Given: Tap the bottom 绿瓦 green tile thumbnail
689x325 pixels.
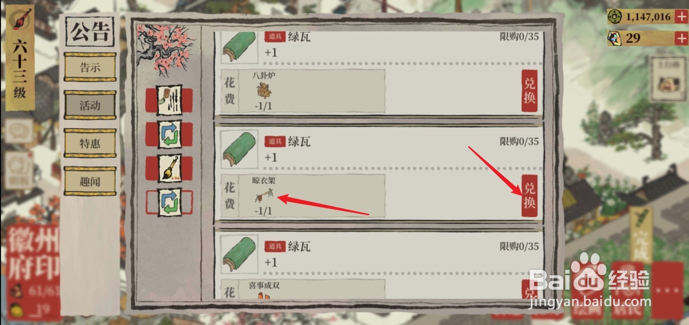Looking at the screenshot, I should coord(239,255).
